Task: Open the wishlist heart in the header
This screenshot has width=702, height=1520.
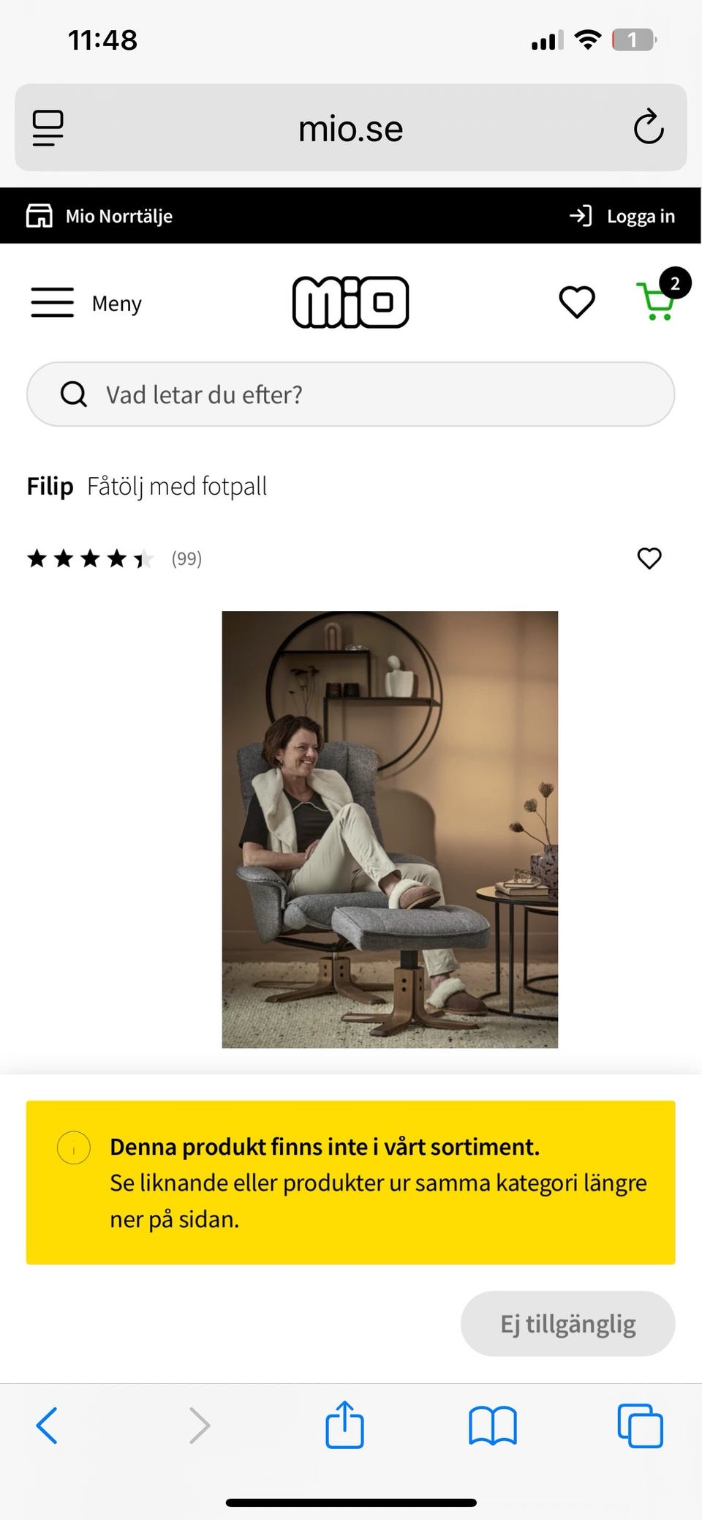Action: pyautogui.click(x=576, y=302)
